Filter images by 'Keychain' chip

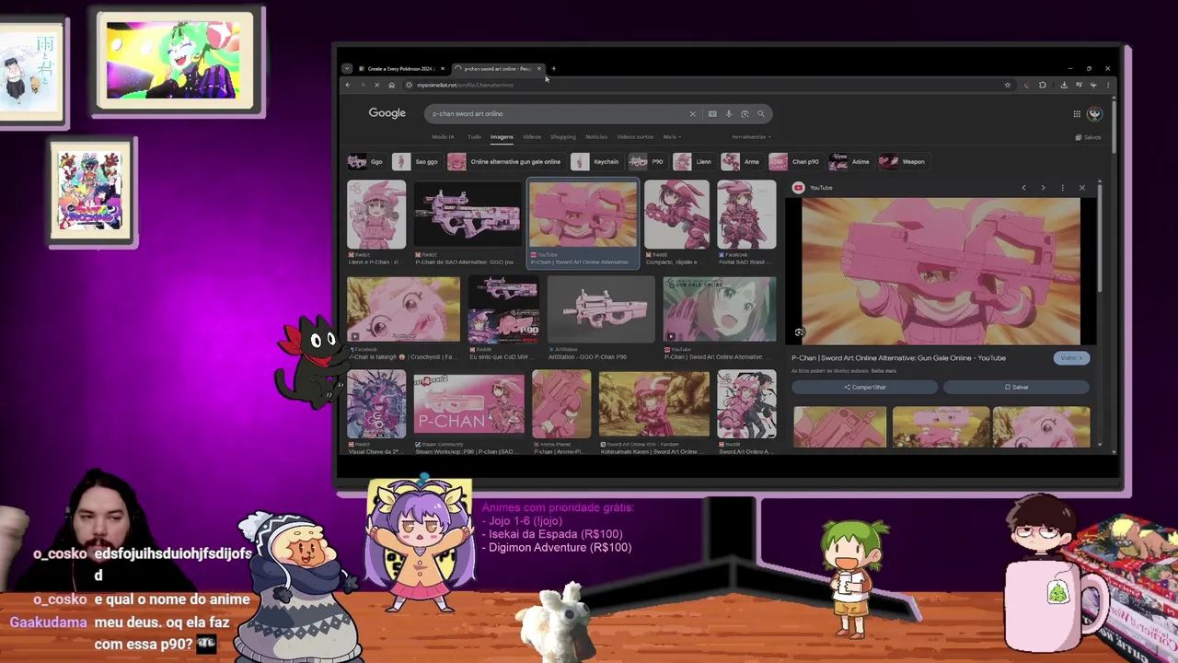[x=596, y=162]
